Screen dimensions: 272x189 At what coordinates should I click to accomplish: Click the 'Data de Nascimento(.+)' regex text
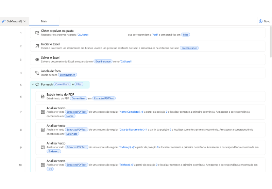tap(133, 130)
